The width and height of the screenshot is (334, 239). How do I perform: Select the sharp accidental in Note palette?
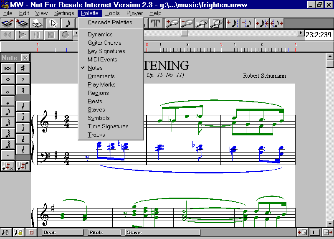pyautogui.click(x=23, y=68)
